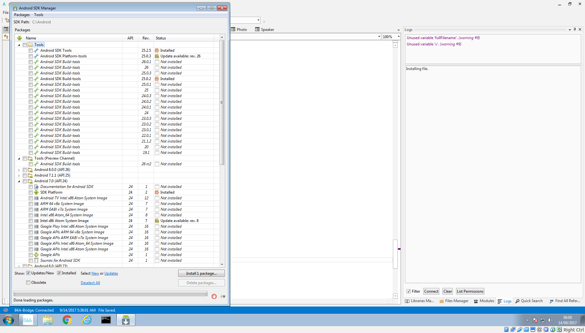Toggle the Obsolete checkbox

coord(28,283)
